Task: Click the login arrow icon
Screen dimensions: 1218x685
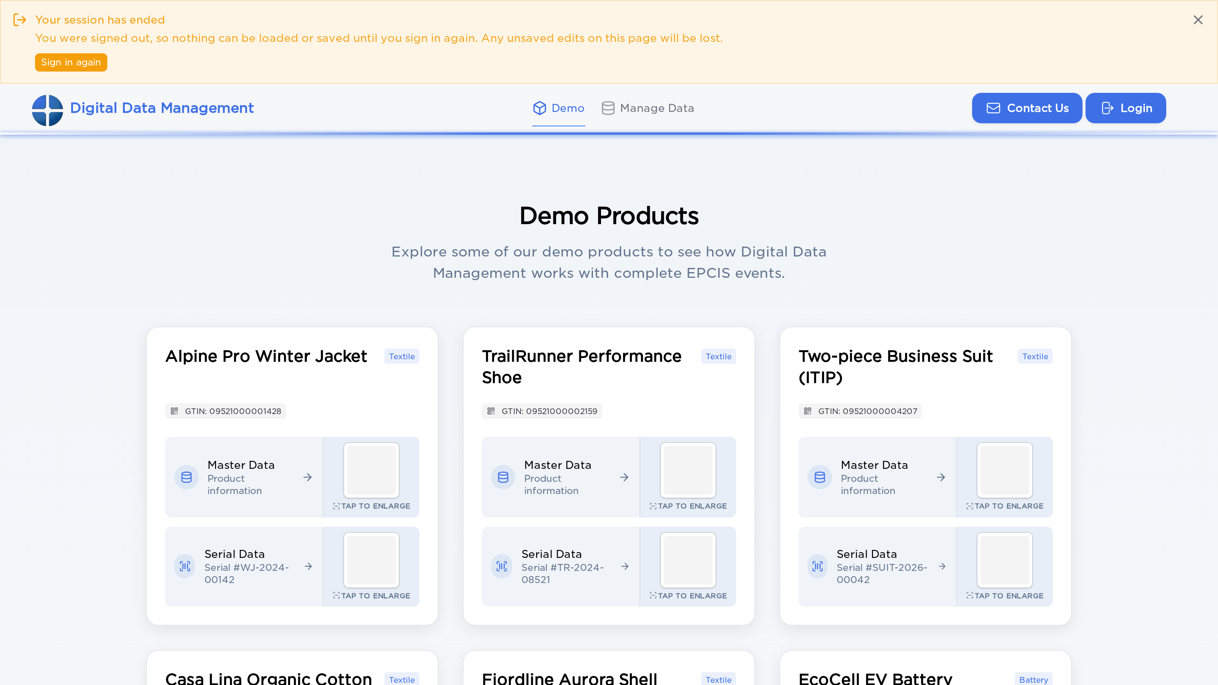Action: tap(1107, 108)
